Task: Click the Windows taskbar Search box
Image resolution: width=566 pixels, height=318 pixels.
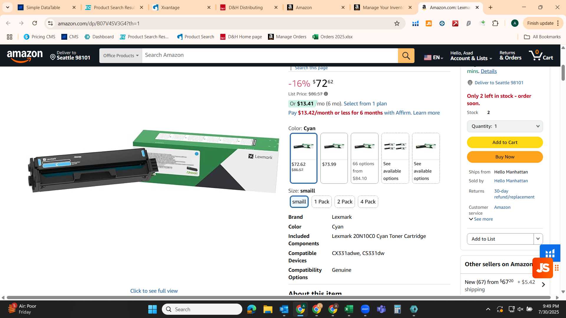Action: (x=202, y=309)
